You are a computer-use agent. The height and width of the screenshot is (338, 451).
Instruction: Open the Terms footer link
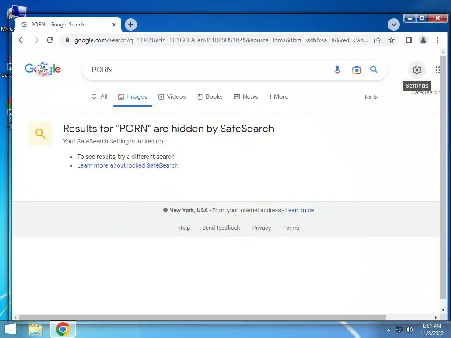click(x=291, y=228)
